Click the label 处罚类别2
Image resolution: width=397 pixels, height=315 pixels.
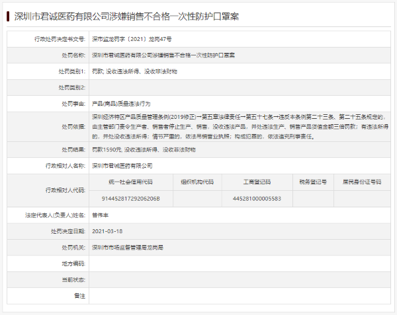tap(72, 88)
